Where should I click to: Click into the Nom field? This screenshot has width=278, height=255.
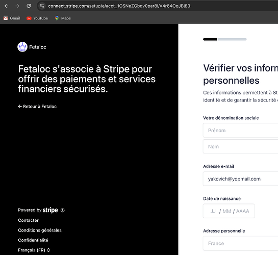240,146
